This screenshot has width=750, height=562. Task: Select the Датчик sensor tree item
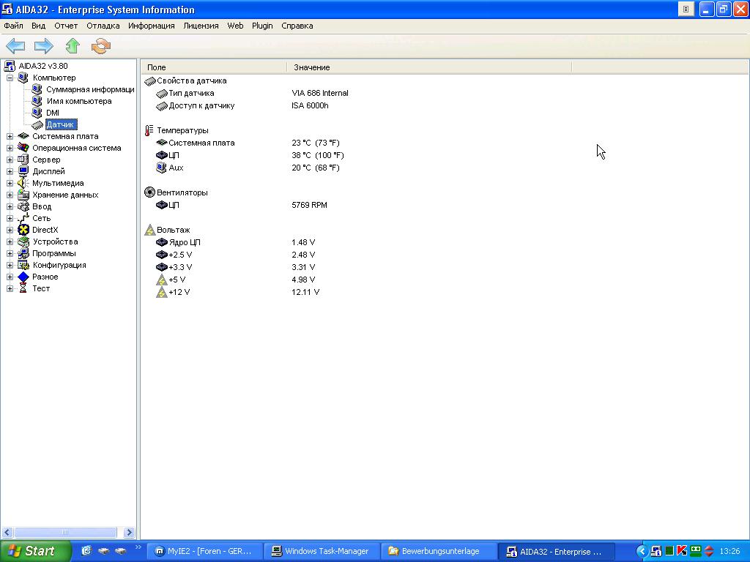61,124
